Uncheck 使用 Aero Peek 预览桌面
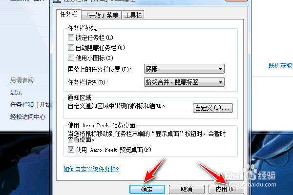Viewport: 293px width, 195px height. click(71, 150)
